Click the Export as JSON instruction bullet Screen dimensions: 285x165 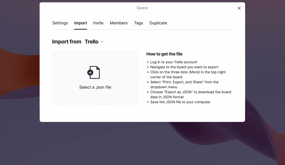coord(191,94)
